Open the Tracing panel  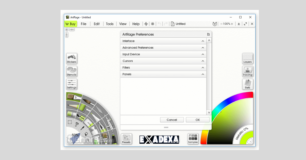[x=248, y=72]
